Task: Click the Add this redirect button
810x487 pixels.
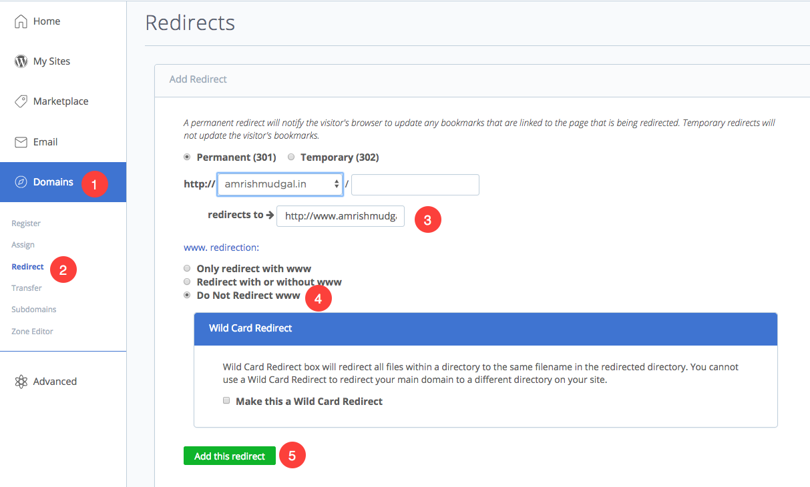Action: pos(230,456)
